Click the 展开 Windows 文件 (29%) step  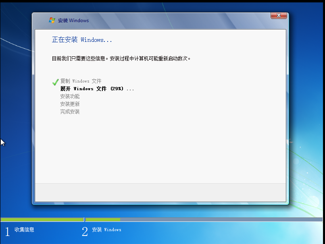tap(97, 89)
